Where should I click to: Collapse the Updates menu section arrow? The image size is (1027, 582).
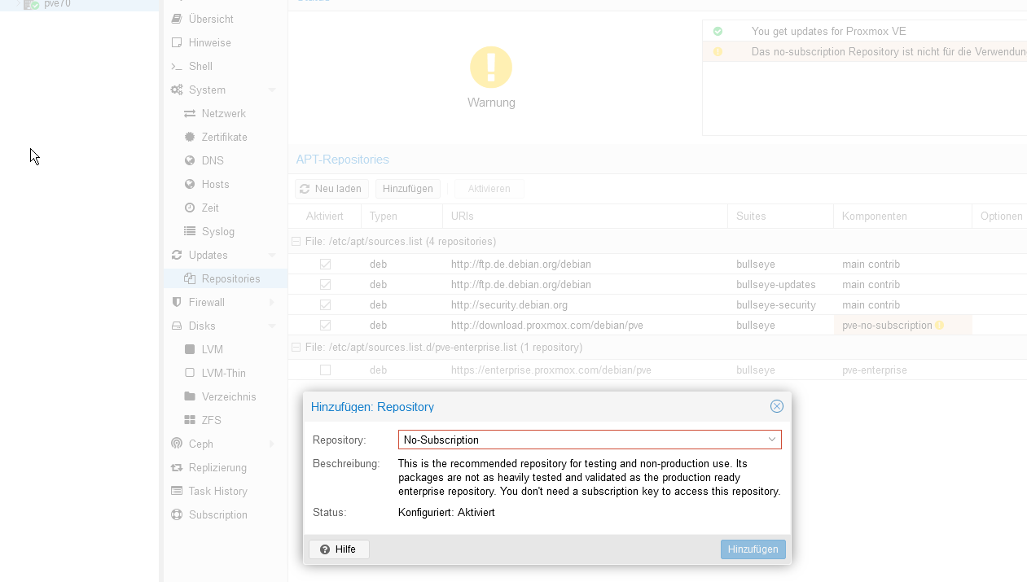pos(272,255)
